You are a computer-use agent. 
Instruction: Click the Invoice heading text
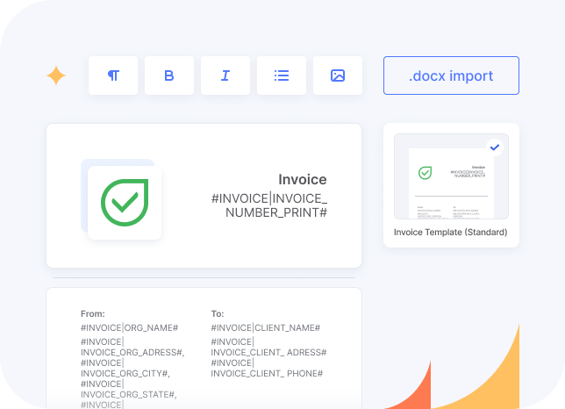[302, 179]
